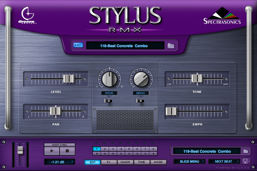Trigger part 4 play arrow

click(121, 154)
